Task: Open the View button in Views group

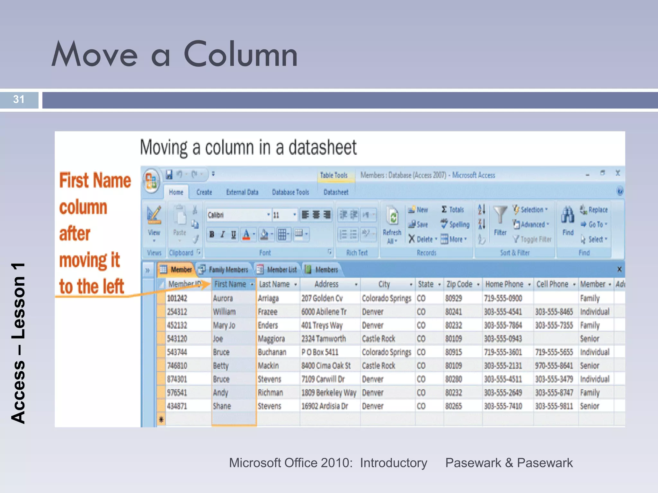Action: (154, 224)
